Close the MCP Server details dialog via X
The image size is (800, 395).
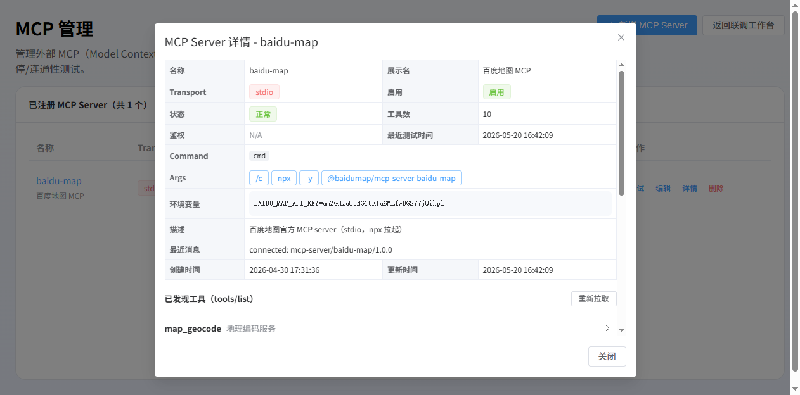click(621, 37)
